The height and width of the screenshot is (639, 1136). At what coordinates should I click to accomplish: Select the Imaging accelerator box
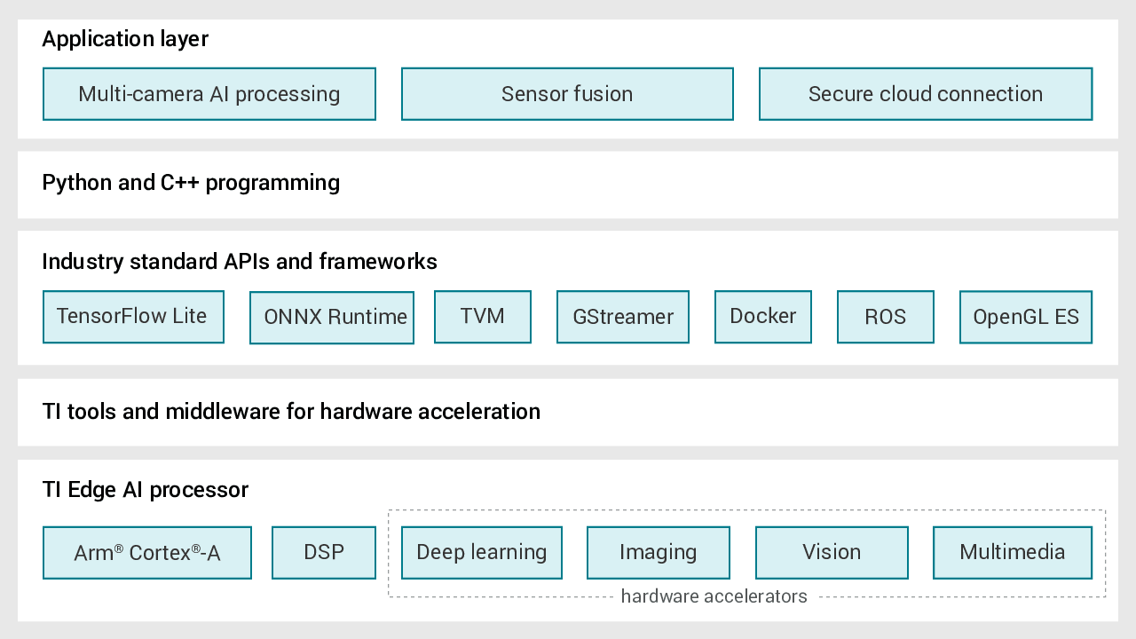point(659,553)
